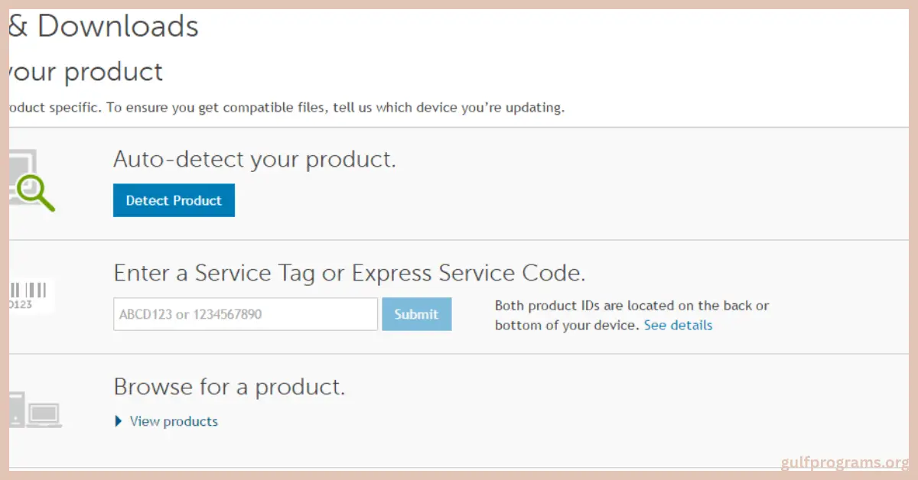The image size is (918, 480).
Task: Click the 'Enter a Service Tag' heading
Action: [x=349, y=273]
